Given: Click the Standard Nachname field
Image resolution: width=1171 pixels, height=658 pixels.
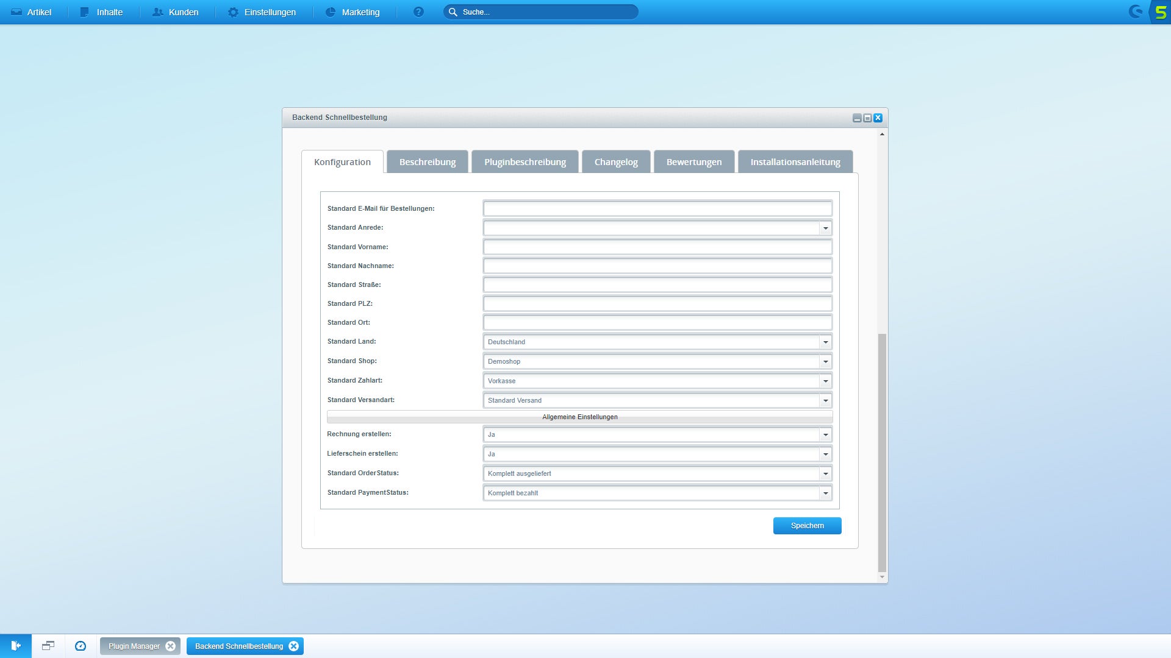Looking at the screenshot, I should 657,266.
